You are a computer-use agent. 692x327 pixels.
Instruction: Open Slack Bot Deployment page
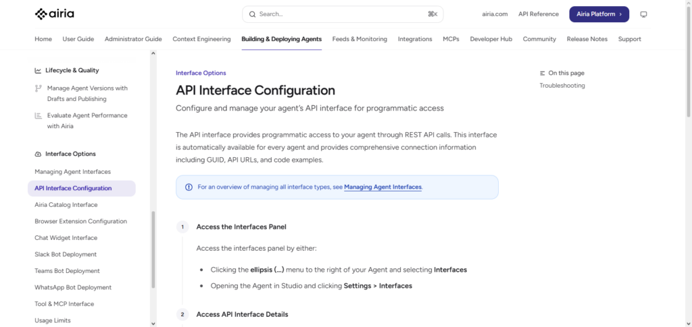tap(66, 254)
